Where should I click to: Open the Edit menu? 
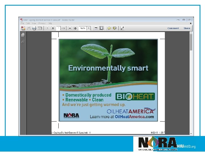pyautogui.click(x=28, y=23)
